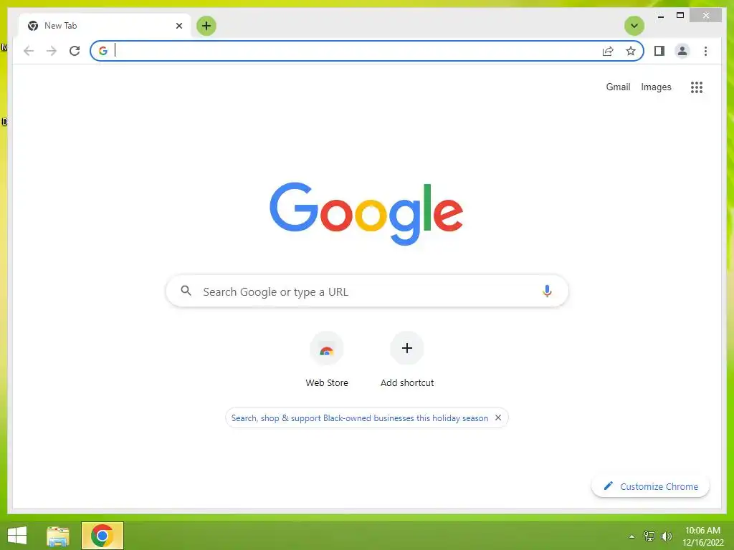Image resolution: width=734 pixels, height=550 pixels.
Task: Bookmark this tab with the star icon
Action: [x=631, y=51]
